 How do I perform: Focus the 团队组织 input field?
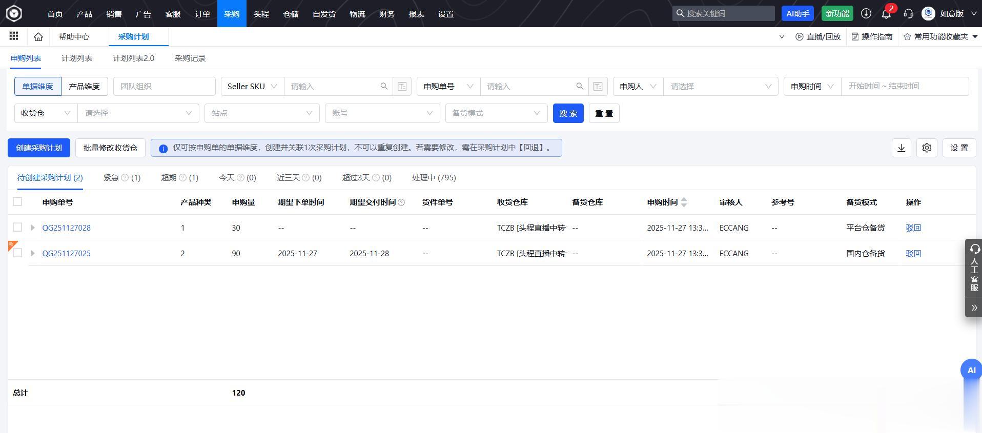tap(164, 86)
